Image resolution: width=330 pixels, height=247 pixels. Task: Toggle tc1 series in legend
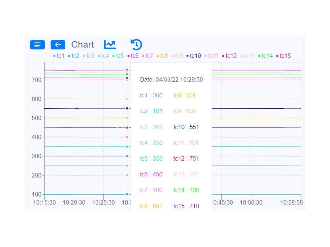click(x=59, y=56)
